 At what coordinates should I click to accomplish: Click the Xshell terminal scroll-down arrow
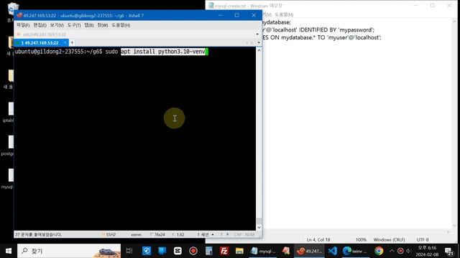coord(259,227)
